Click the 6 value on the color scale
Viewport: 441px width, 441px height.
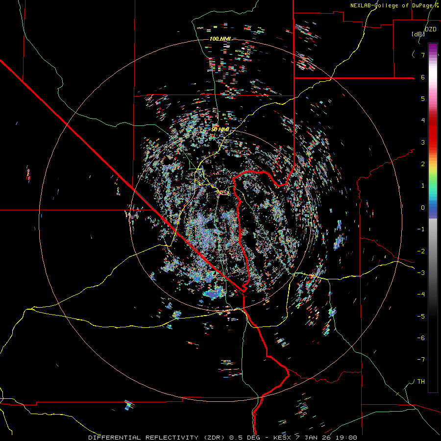[423, 77]
